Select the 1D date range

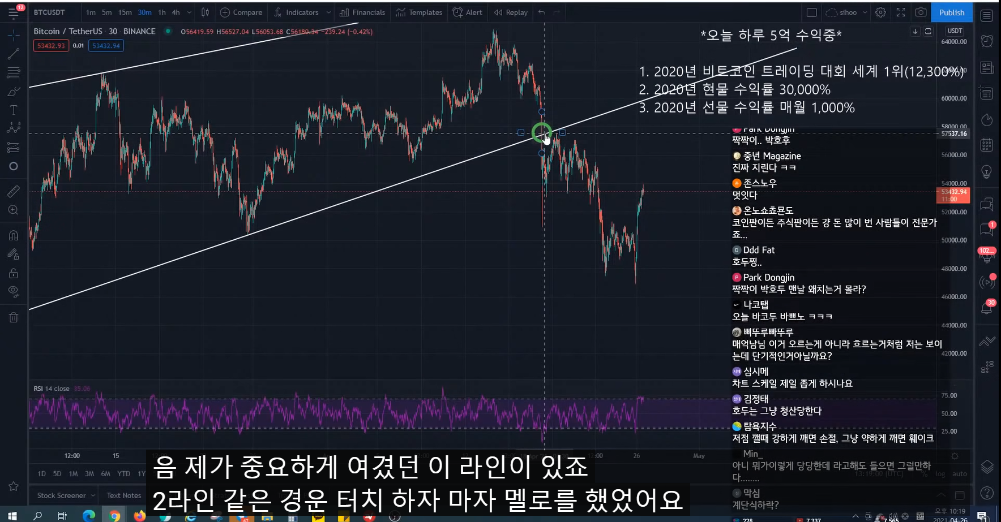tap(41, 474)
